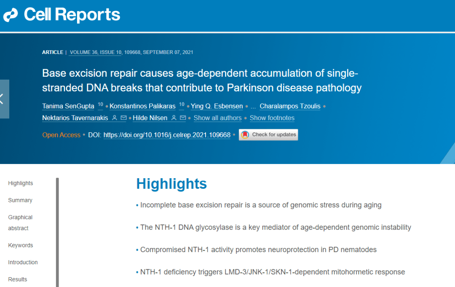The image size is (455, 287).
Task: Click the Open Access label
Action: pyautogui.click(x=61, y=135)
